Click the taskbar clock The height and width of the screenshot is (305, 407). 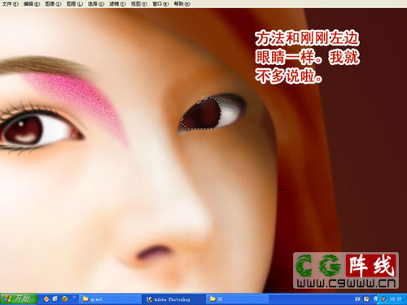click(x=396, y=299)
